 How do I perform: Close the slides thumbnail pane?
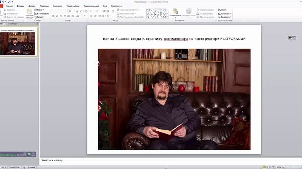coord(37,24)
